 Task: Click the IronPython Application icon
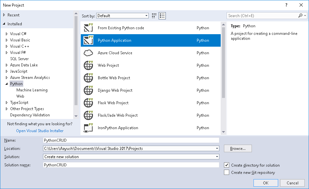[88, 128]
